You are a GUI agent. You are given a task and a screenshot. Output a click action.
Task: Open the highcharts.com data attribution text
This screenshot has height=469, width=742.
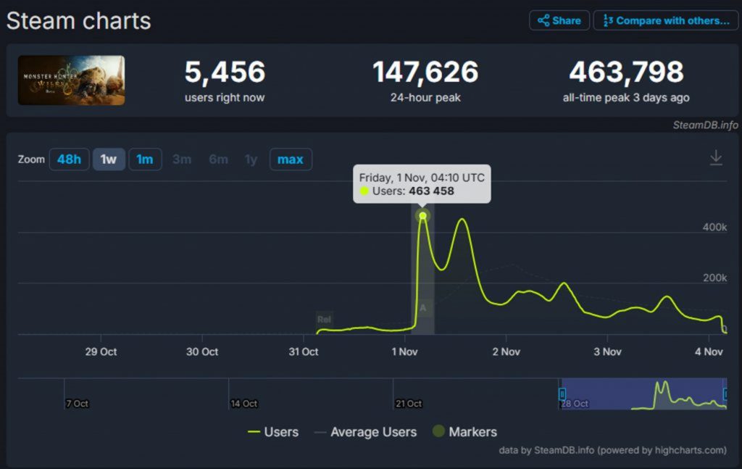tap(612, 450)
